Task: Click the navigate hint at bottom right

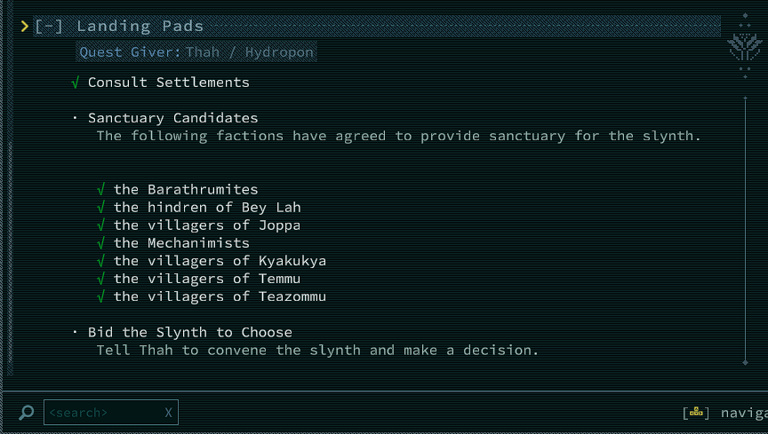Action: [743, 413]
